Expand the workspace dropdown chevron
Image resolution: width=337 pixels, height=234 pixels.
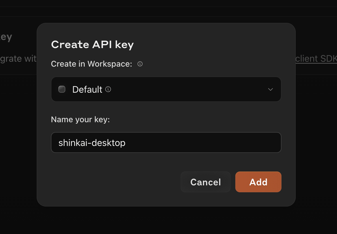(270, 89)
